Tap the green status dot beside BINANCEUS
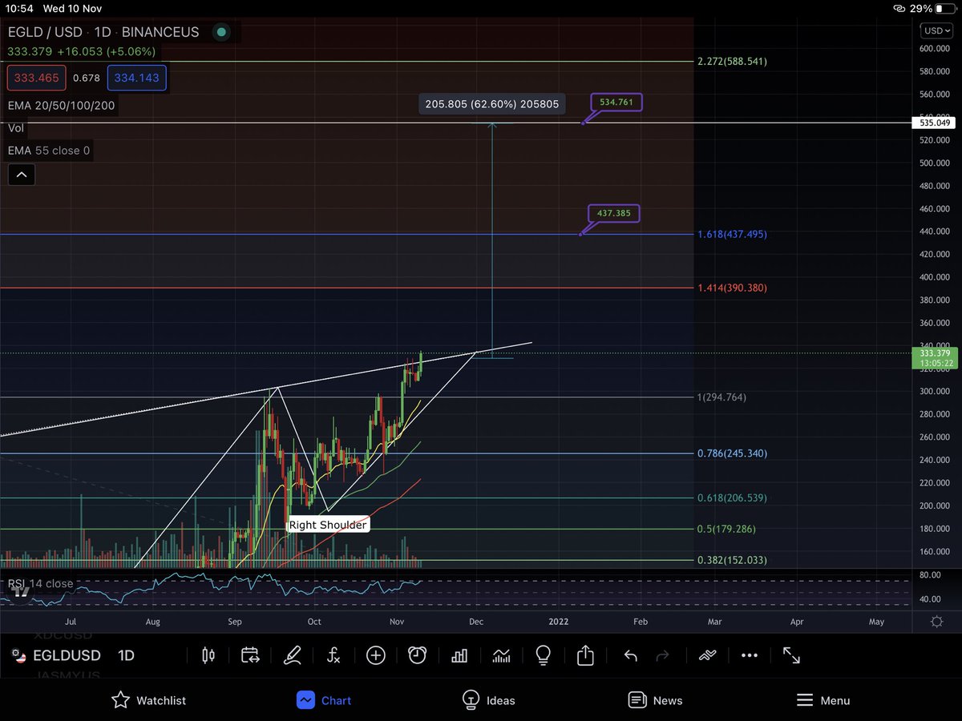This screenshot has width=962, height=721. click(221, 33)
